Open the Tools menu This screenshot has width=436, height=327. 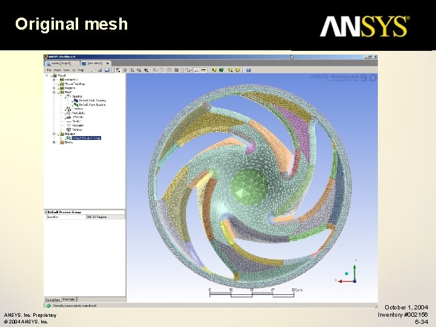pyautogui.click(x=58, y=70)
